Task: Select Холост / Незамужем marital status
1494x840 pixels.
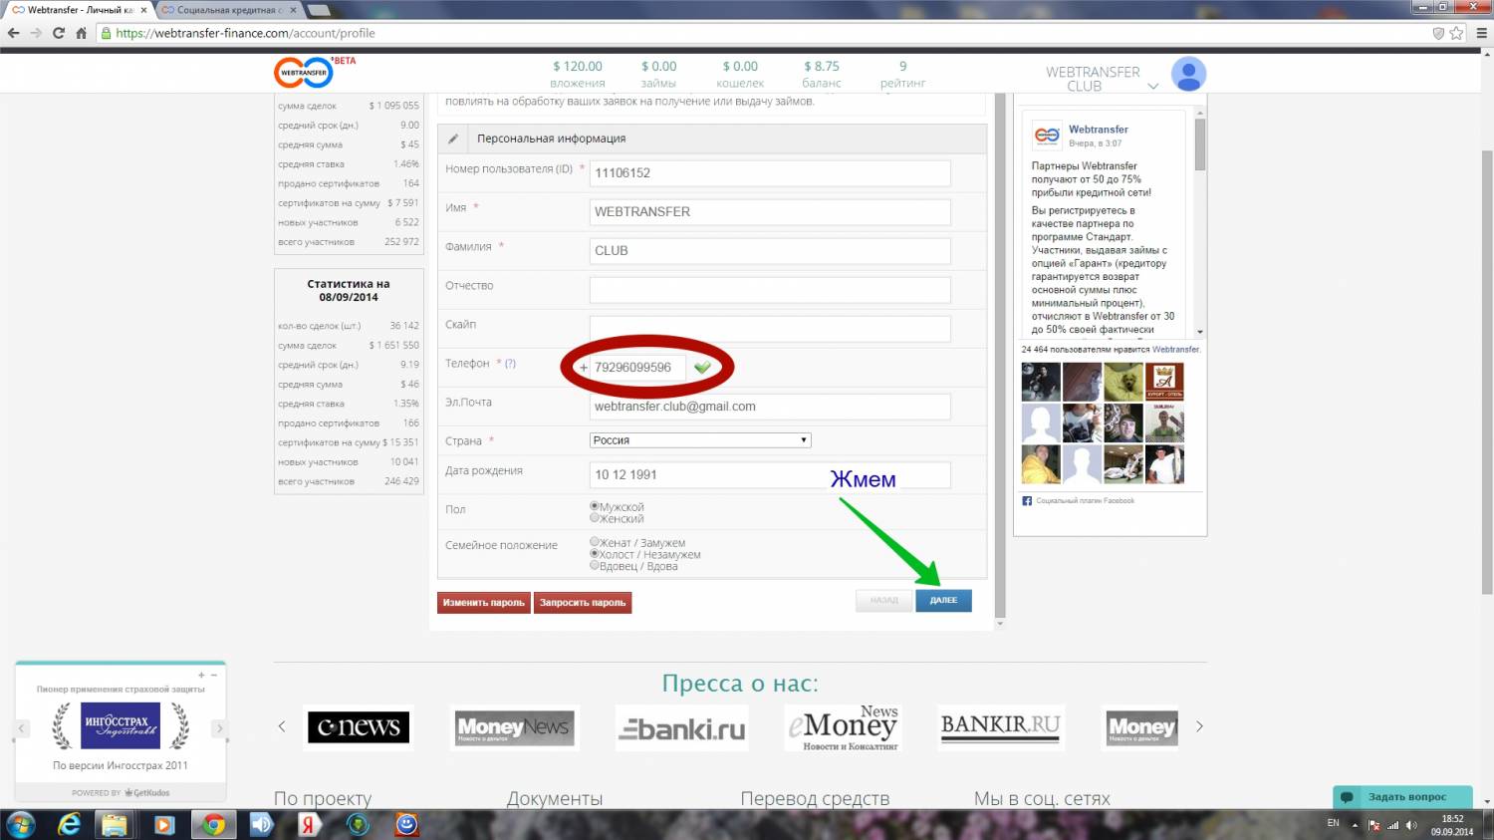Action: [595, 554]
